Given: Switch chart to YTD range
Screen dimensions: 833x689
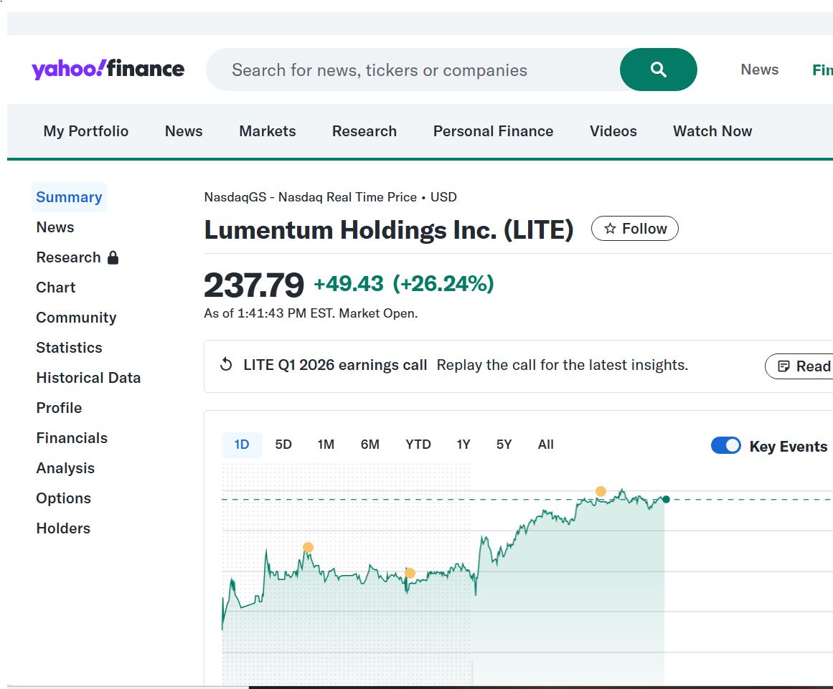Looking at the screenshot, I should [x=418, y=445].
